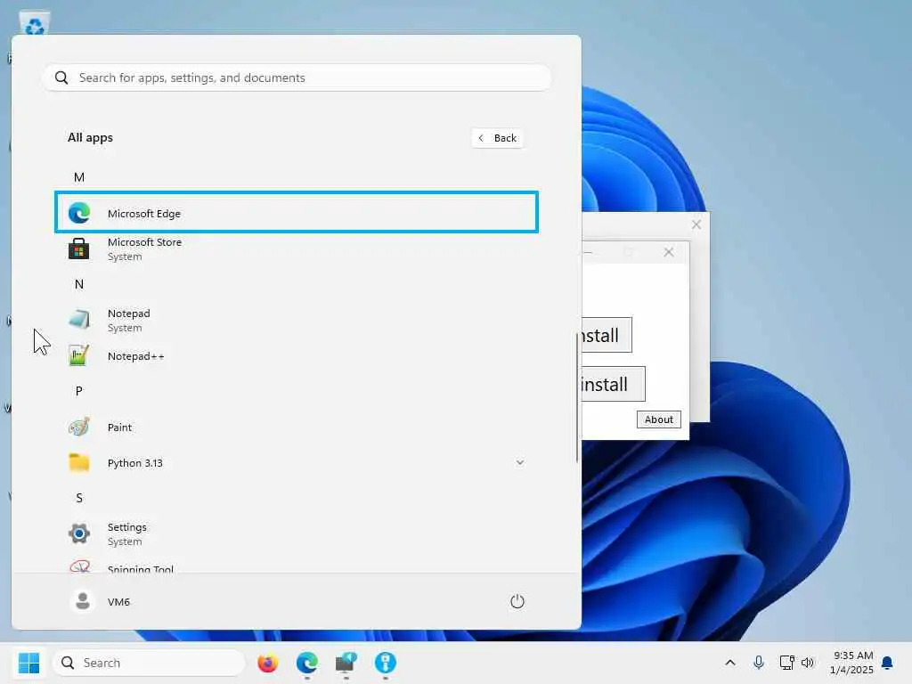Open Firefox from the taskbar
Viewport: 912px width, 684px height.
[267, 663]
